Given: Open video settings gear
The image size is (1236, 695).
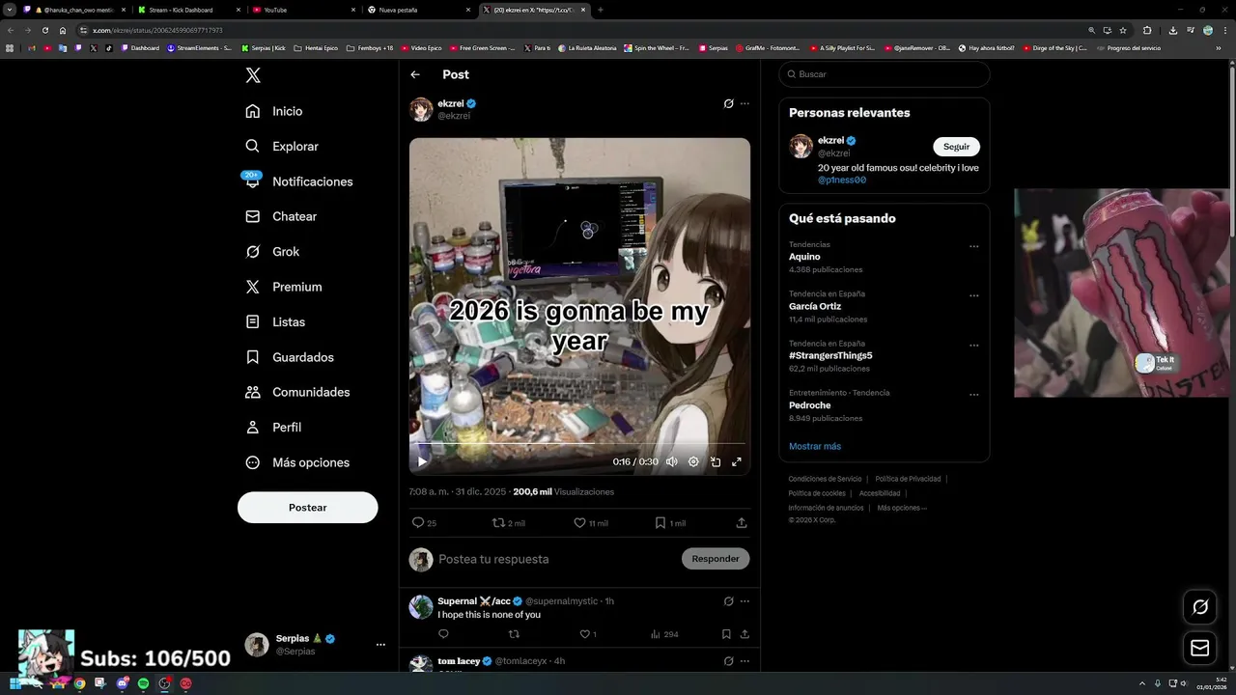Looking at the screenshot, I should point(693,461).
